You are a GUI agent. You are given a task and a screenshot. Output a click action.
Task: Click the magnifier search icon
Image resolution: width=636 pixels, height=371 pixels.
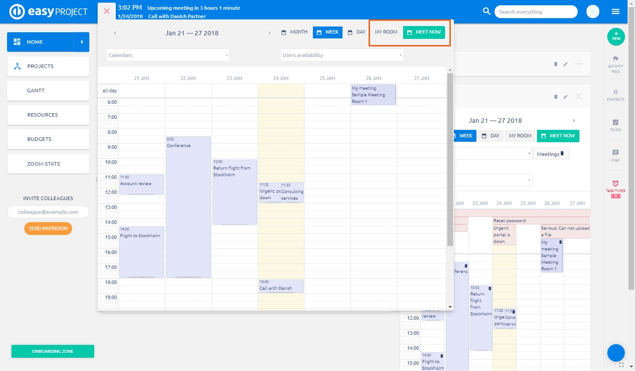pos(487,11)
